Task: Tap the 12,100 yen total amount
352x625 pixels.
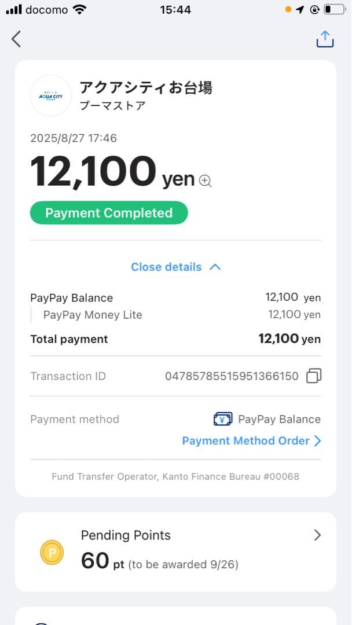Action: (93, 172)
